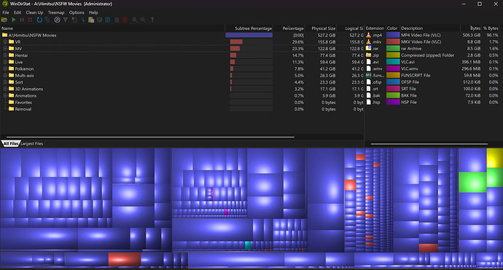Click the large green block in treemap
The width and height of the screenshot is (503, 270).
coord(472,182)
